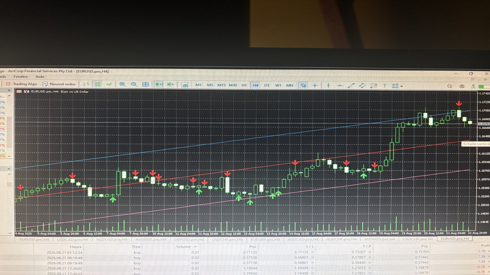Close the lower left side panel

click(9, 169)
